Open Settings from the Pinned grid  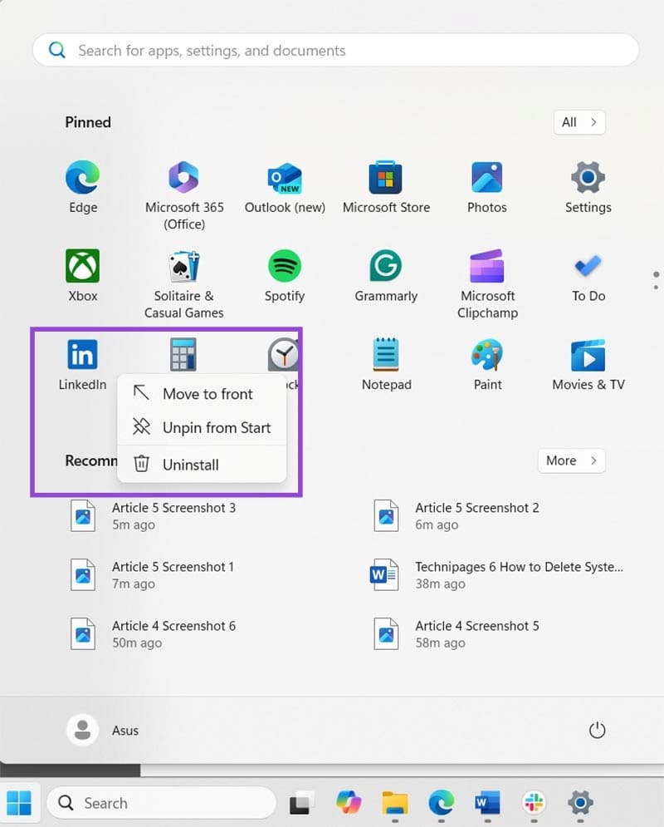pos(588,187)
